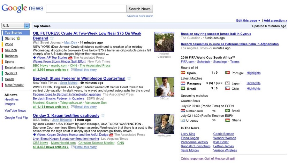Click envelope icon for the Federer story
This screenshot has height=163, width=288.
coord(73,107)
